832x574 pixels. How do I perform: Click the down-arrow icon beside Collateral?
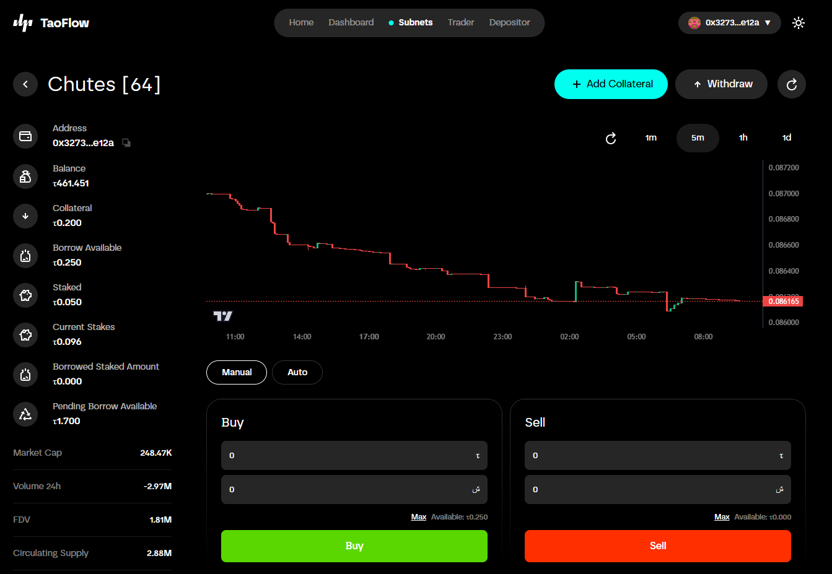tap(25, 215)
